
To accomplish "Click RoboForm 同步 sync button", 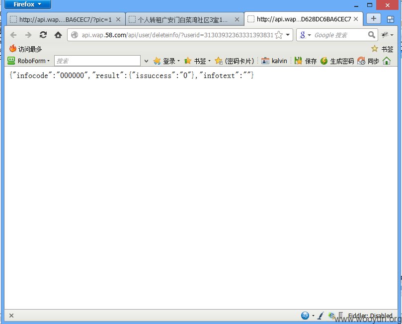I will coord(368,61).
